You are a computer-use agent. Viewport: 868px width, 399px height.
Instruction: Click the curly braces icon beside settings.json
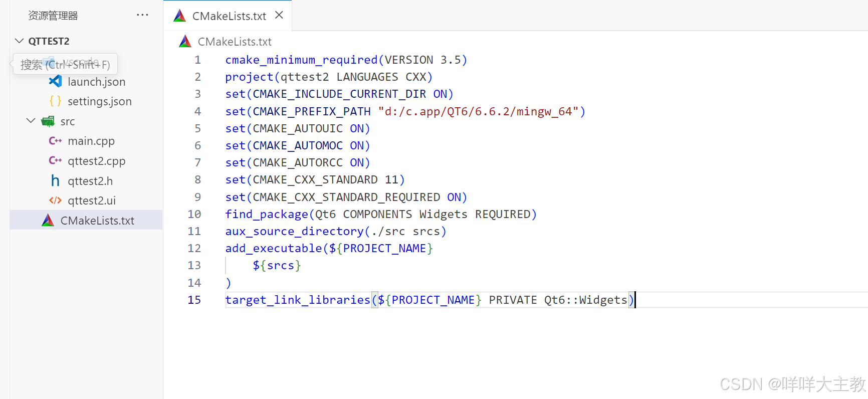click(x=55, y=101)
